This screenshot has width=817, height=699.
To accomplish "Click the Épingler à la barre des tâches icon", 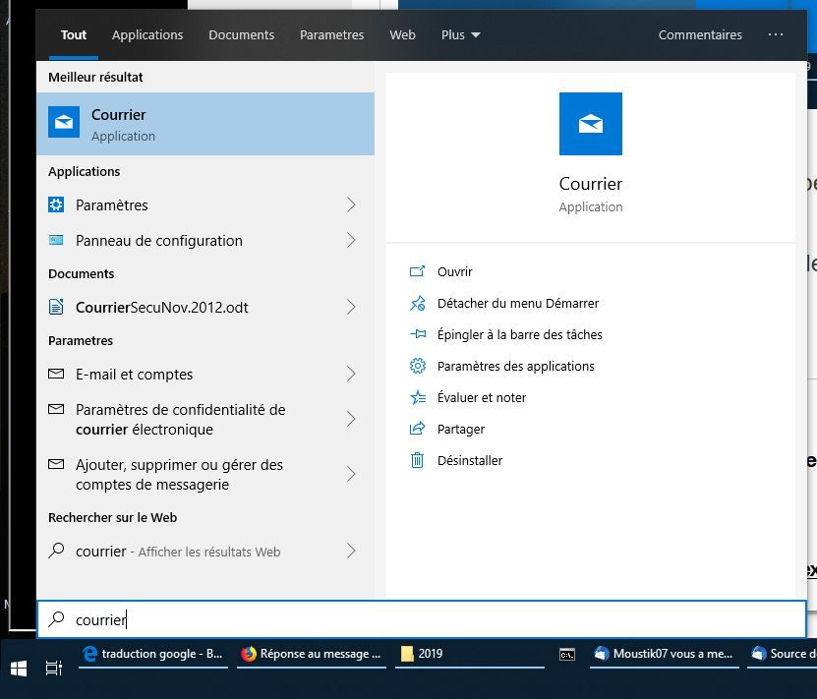I will coord(418,334).
